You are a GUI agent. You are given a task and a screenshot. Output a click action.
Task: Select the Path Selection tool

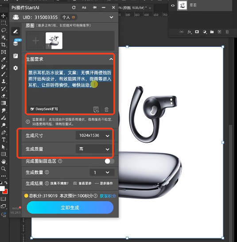(x=4, y=147)
